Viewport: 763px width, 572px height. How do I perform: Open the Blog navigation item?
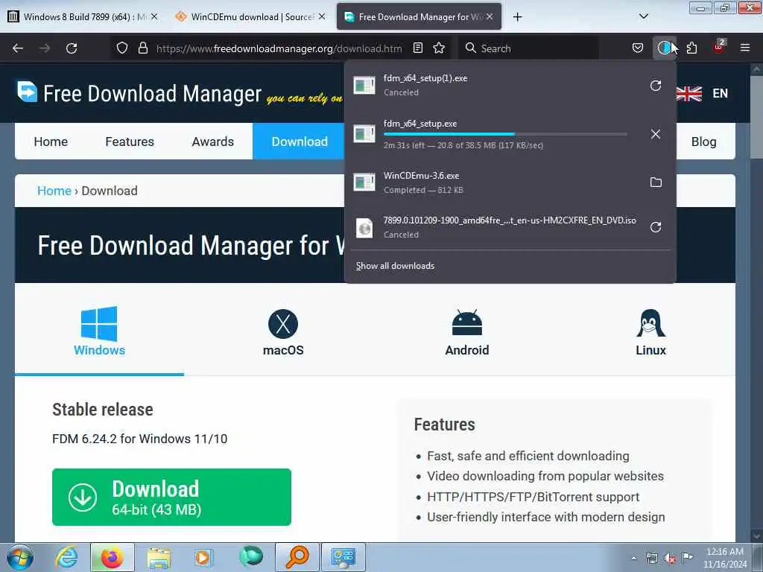tap(703, 142)
